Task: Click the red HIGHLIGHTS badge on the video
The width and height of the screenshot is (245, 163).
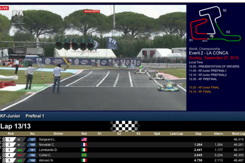Action: click(x=92, y=11)
